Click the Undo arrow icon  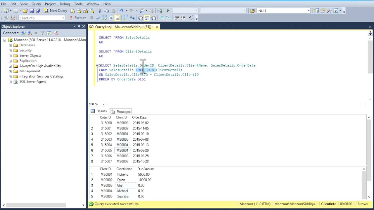pos(121,11)
